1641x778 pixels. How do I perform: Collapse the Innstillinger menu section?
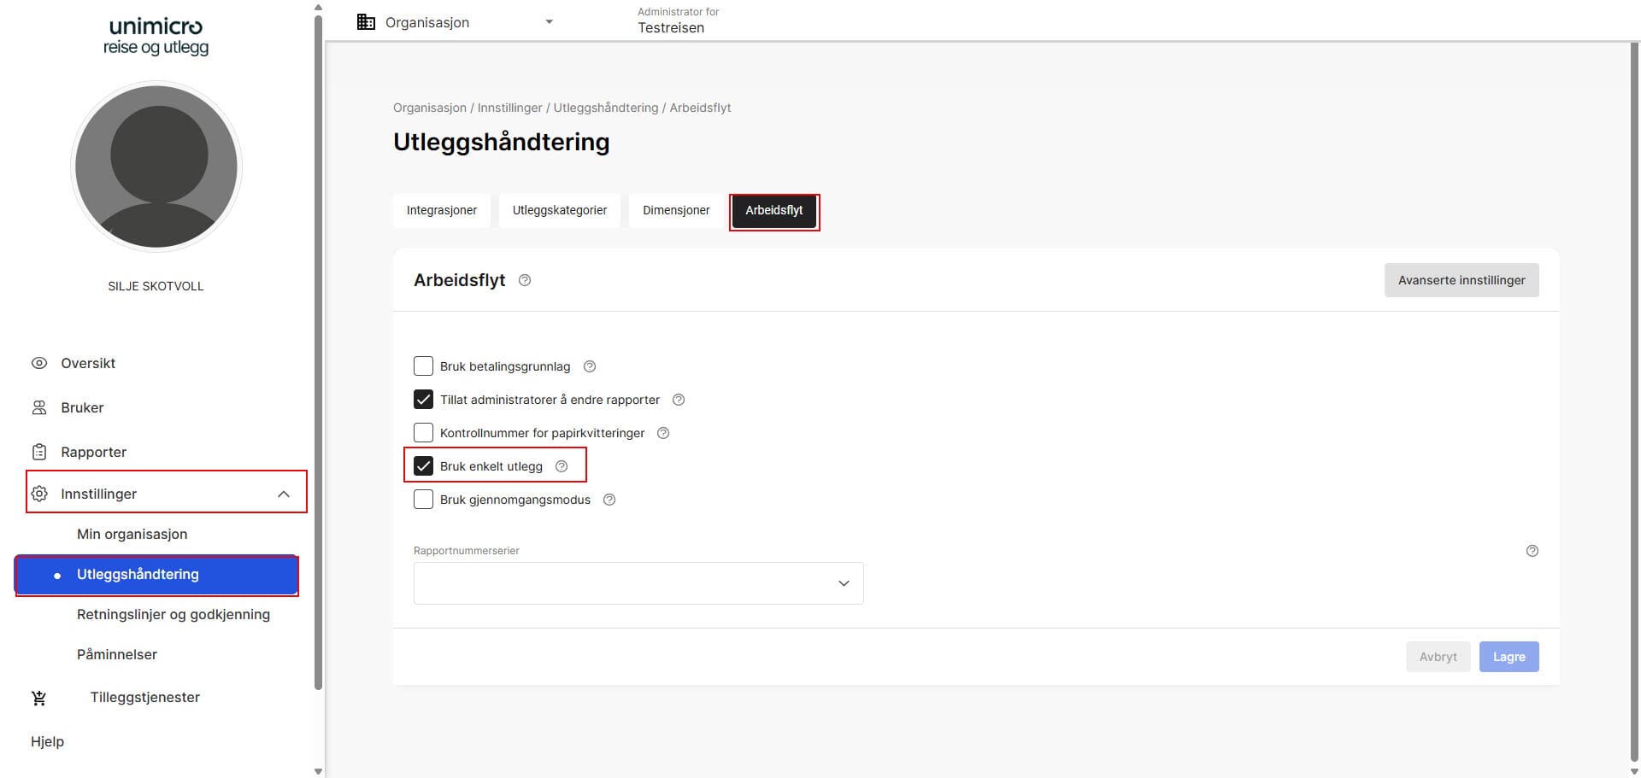[x=283, y=493]
